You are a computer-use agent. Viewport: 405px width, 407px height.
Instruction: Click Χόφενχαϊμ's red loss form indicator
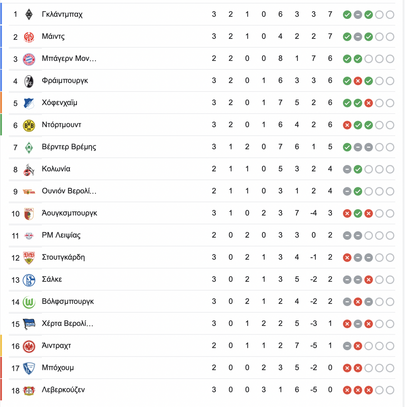369,103
